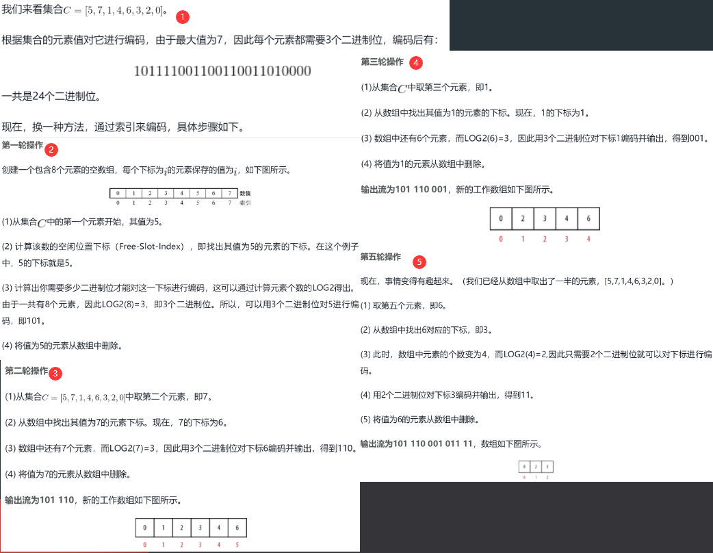Click the step '(1)从集合C中的第一个元素开始，其值为5。'

(x=82, y=222)
